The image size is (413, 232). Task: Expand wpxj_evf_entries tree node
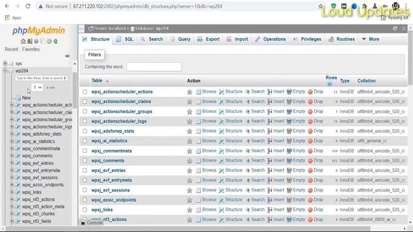tap(12, 163)
